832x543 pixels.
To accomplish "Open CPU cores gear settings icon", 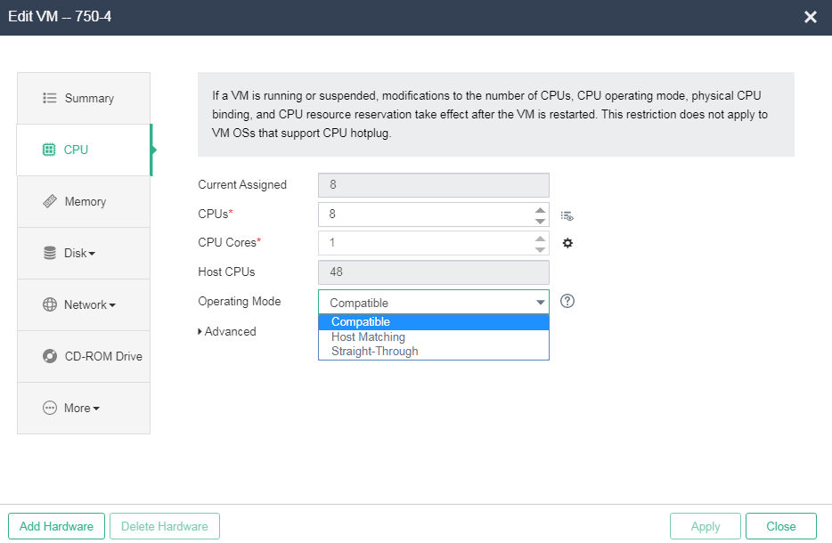I will (x=567, y=243).
